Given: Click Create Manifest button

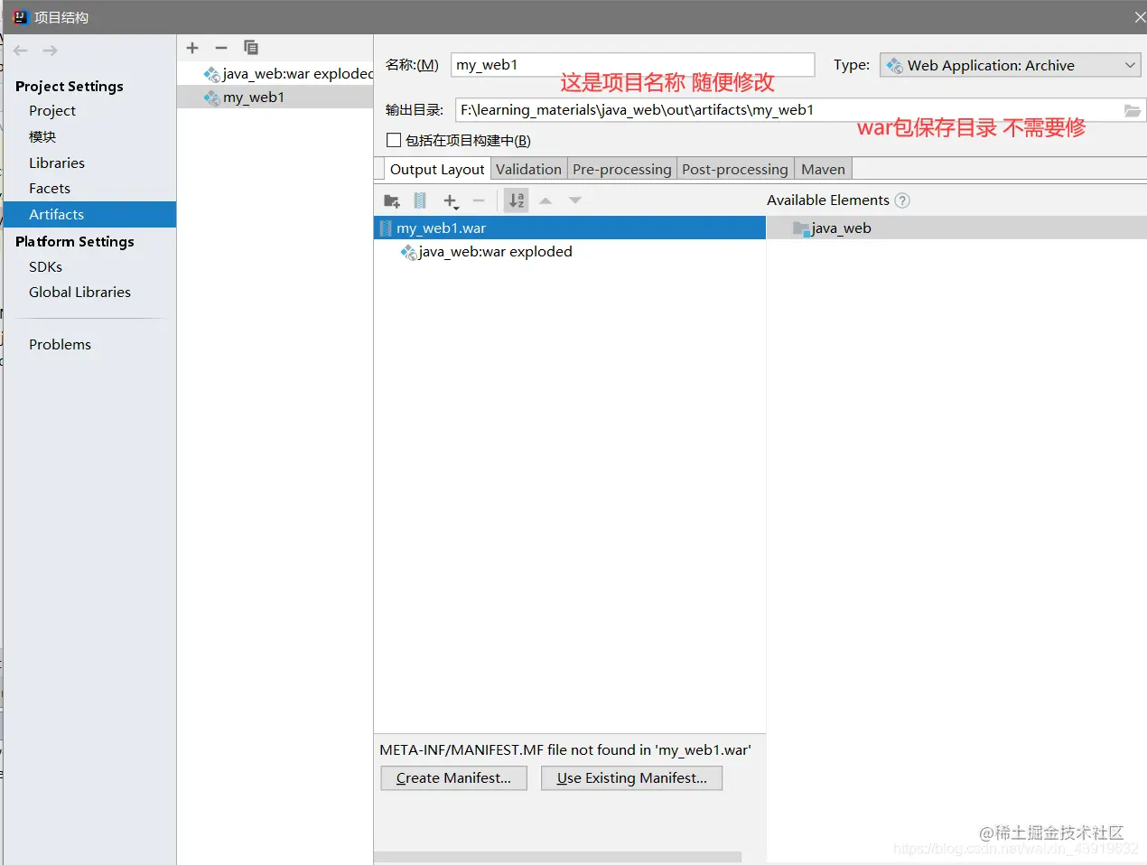Looking at the screenshot, I should click(x=453, y=778).
